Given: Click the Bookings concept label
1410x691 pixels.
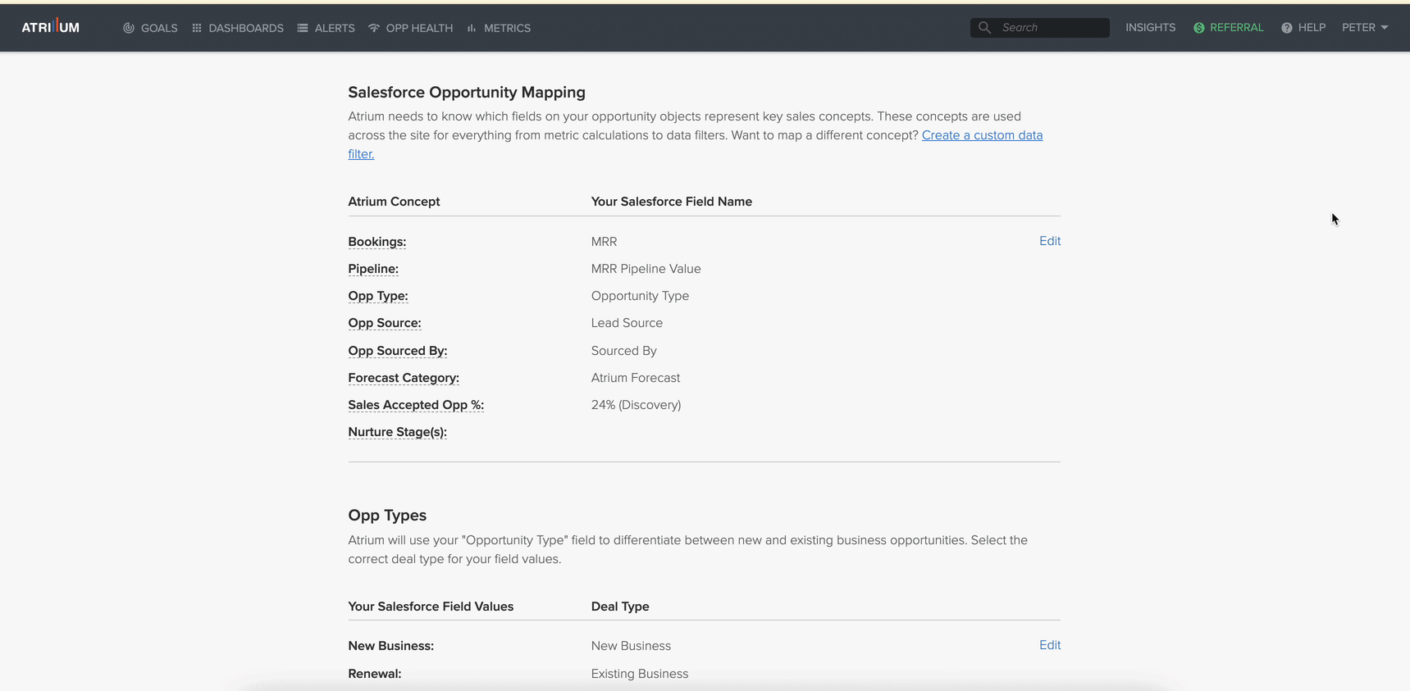Looking at the screenshot, I should (377, 242).
